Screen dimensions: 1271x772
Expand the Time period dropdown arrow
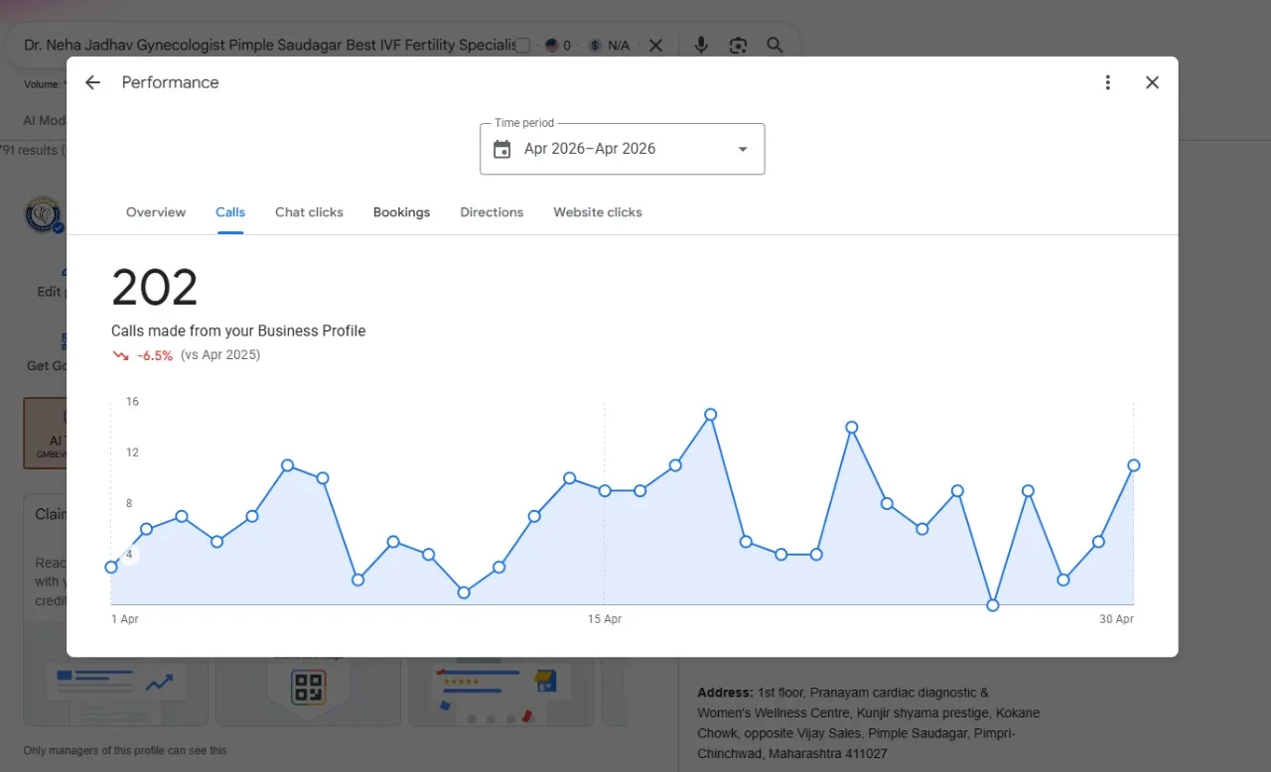(x=743, y=149)
